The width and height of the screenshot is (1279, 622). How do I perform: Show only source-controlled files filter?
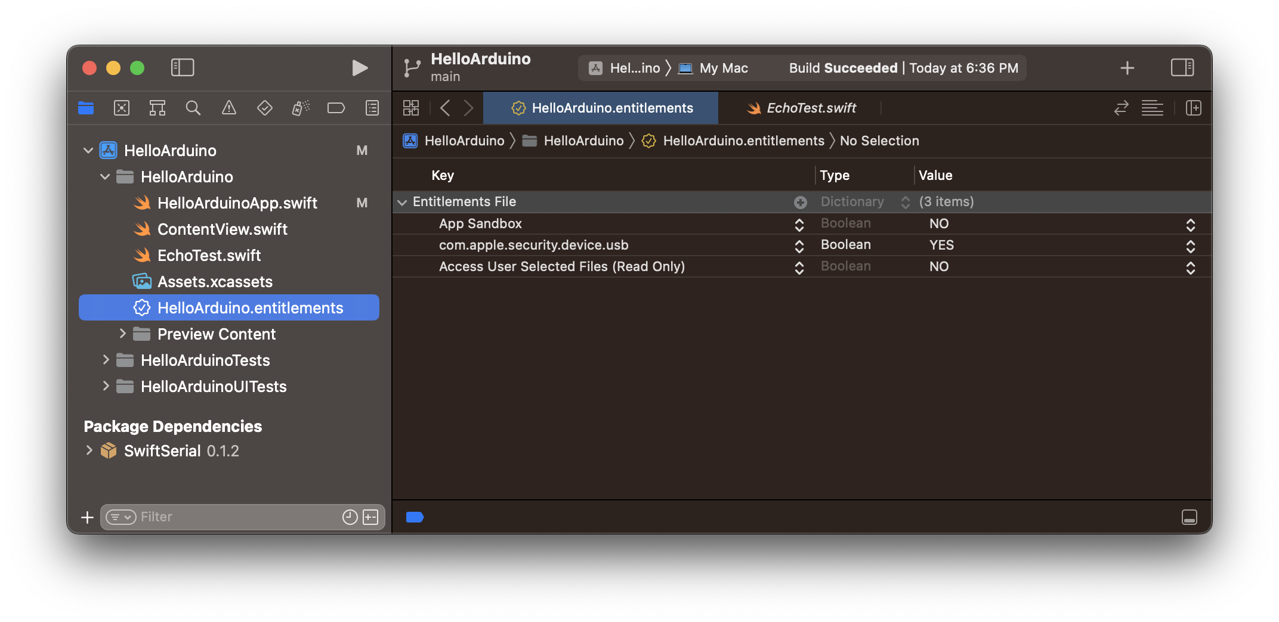[x=370, y=517]
